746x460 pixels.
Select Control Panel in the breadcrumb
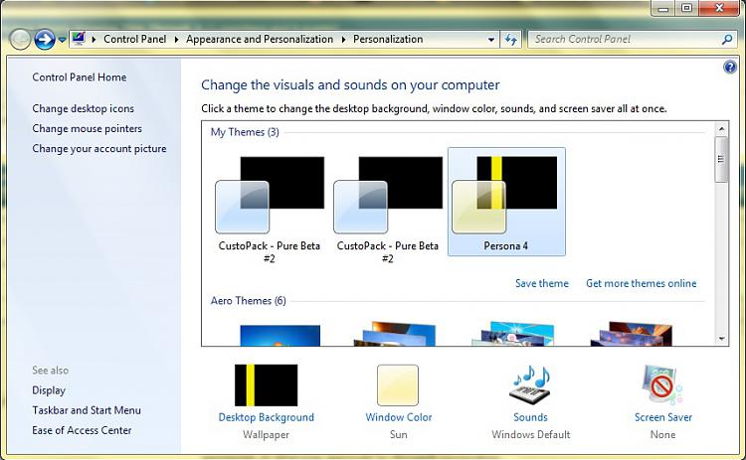pos(134,39)
